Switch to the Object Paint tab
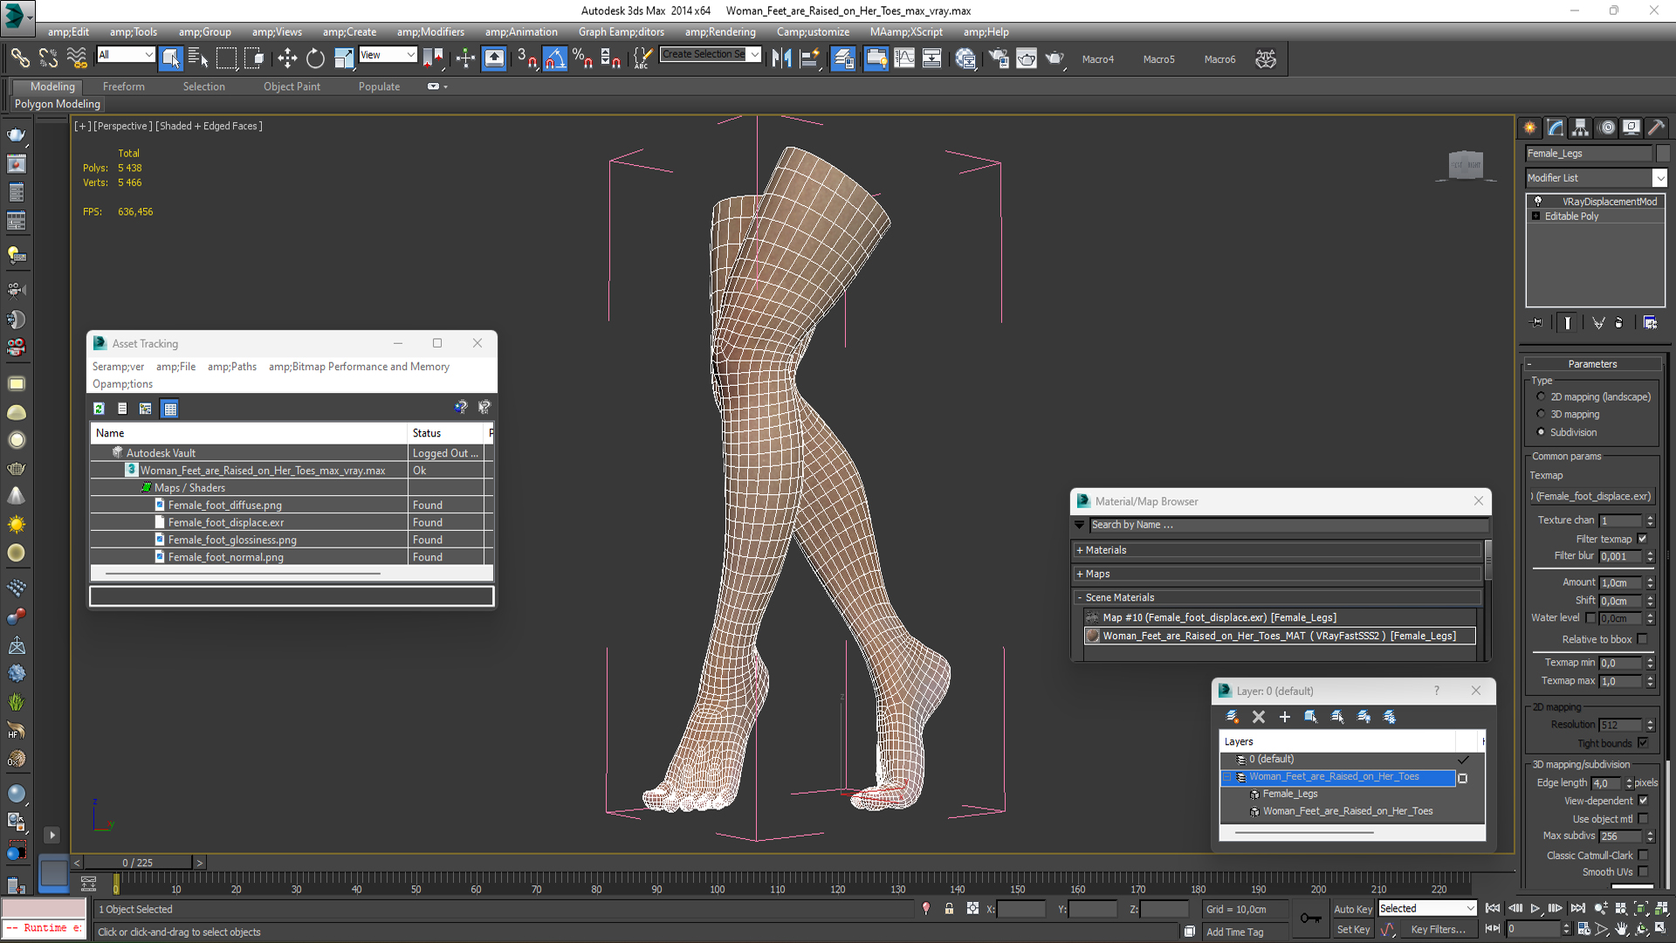 click(x=292, y=86)
